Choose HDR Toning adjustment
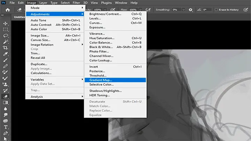Screen dimensions: 251x141 coord(115,95)
